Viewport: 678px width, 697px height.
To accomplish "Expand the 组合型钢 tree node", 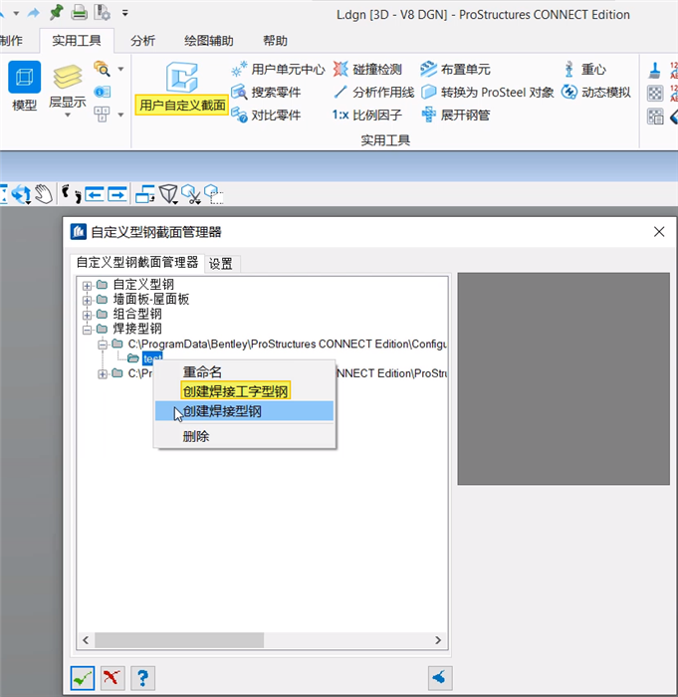I will [x=88, y=315].
